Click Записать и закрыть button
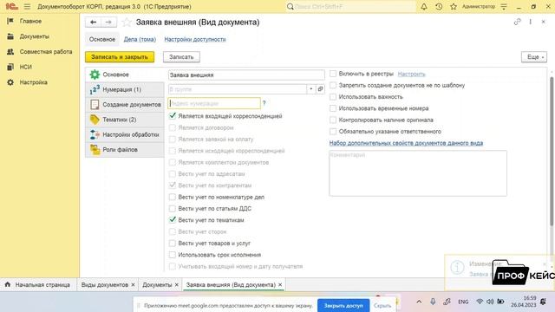 coord(120,57)
